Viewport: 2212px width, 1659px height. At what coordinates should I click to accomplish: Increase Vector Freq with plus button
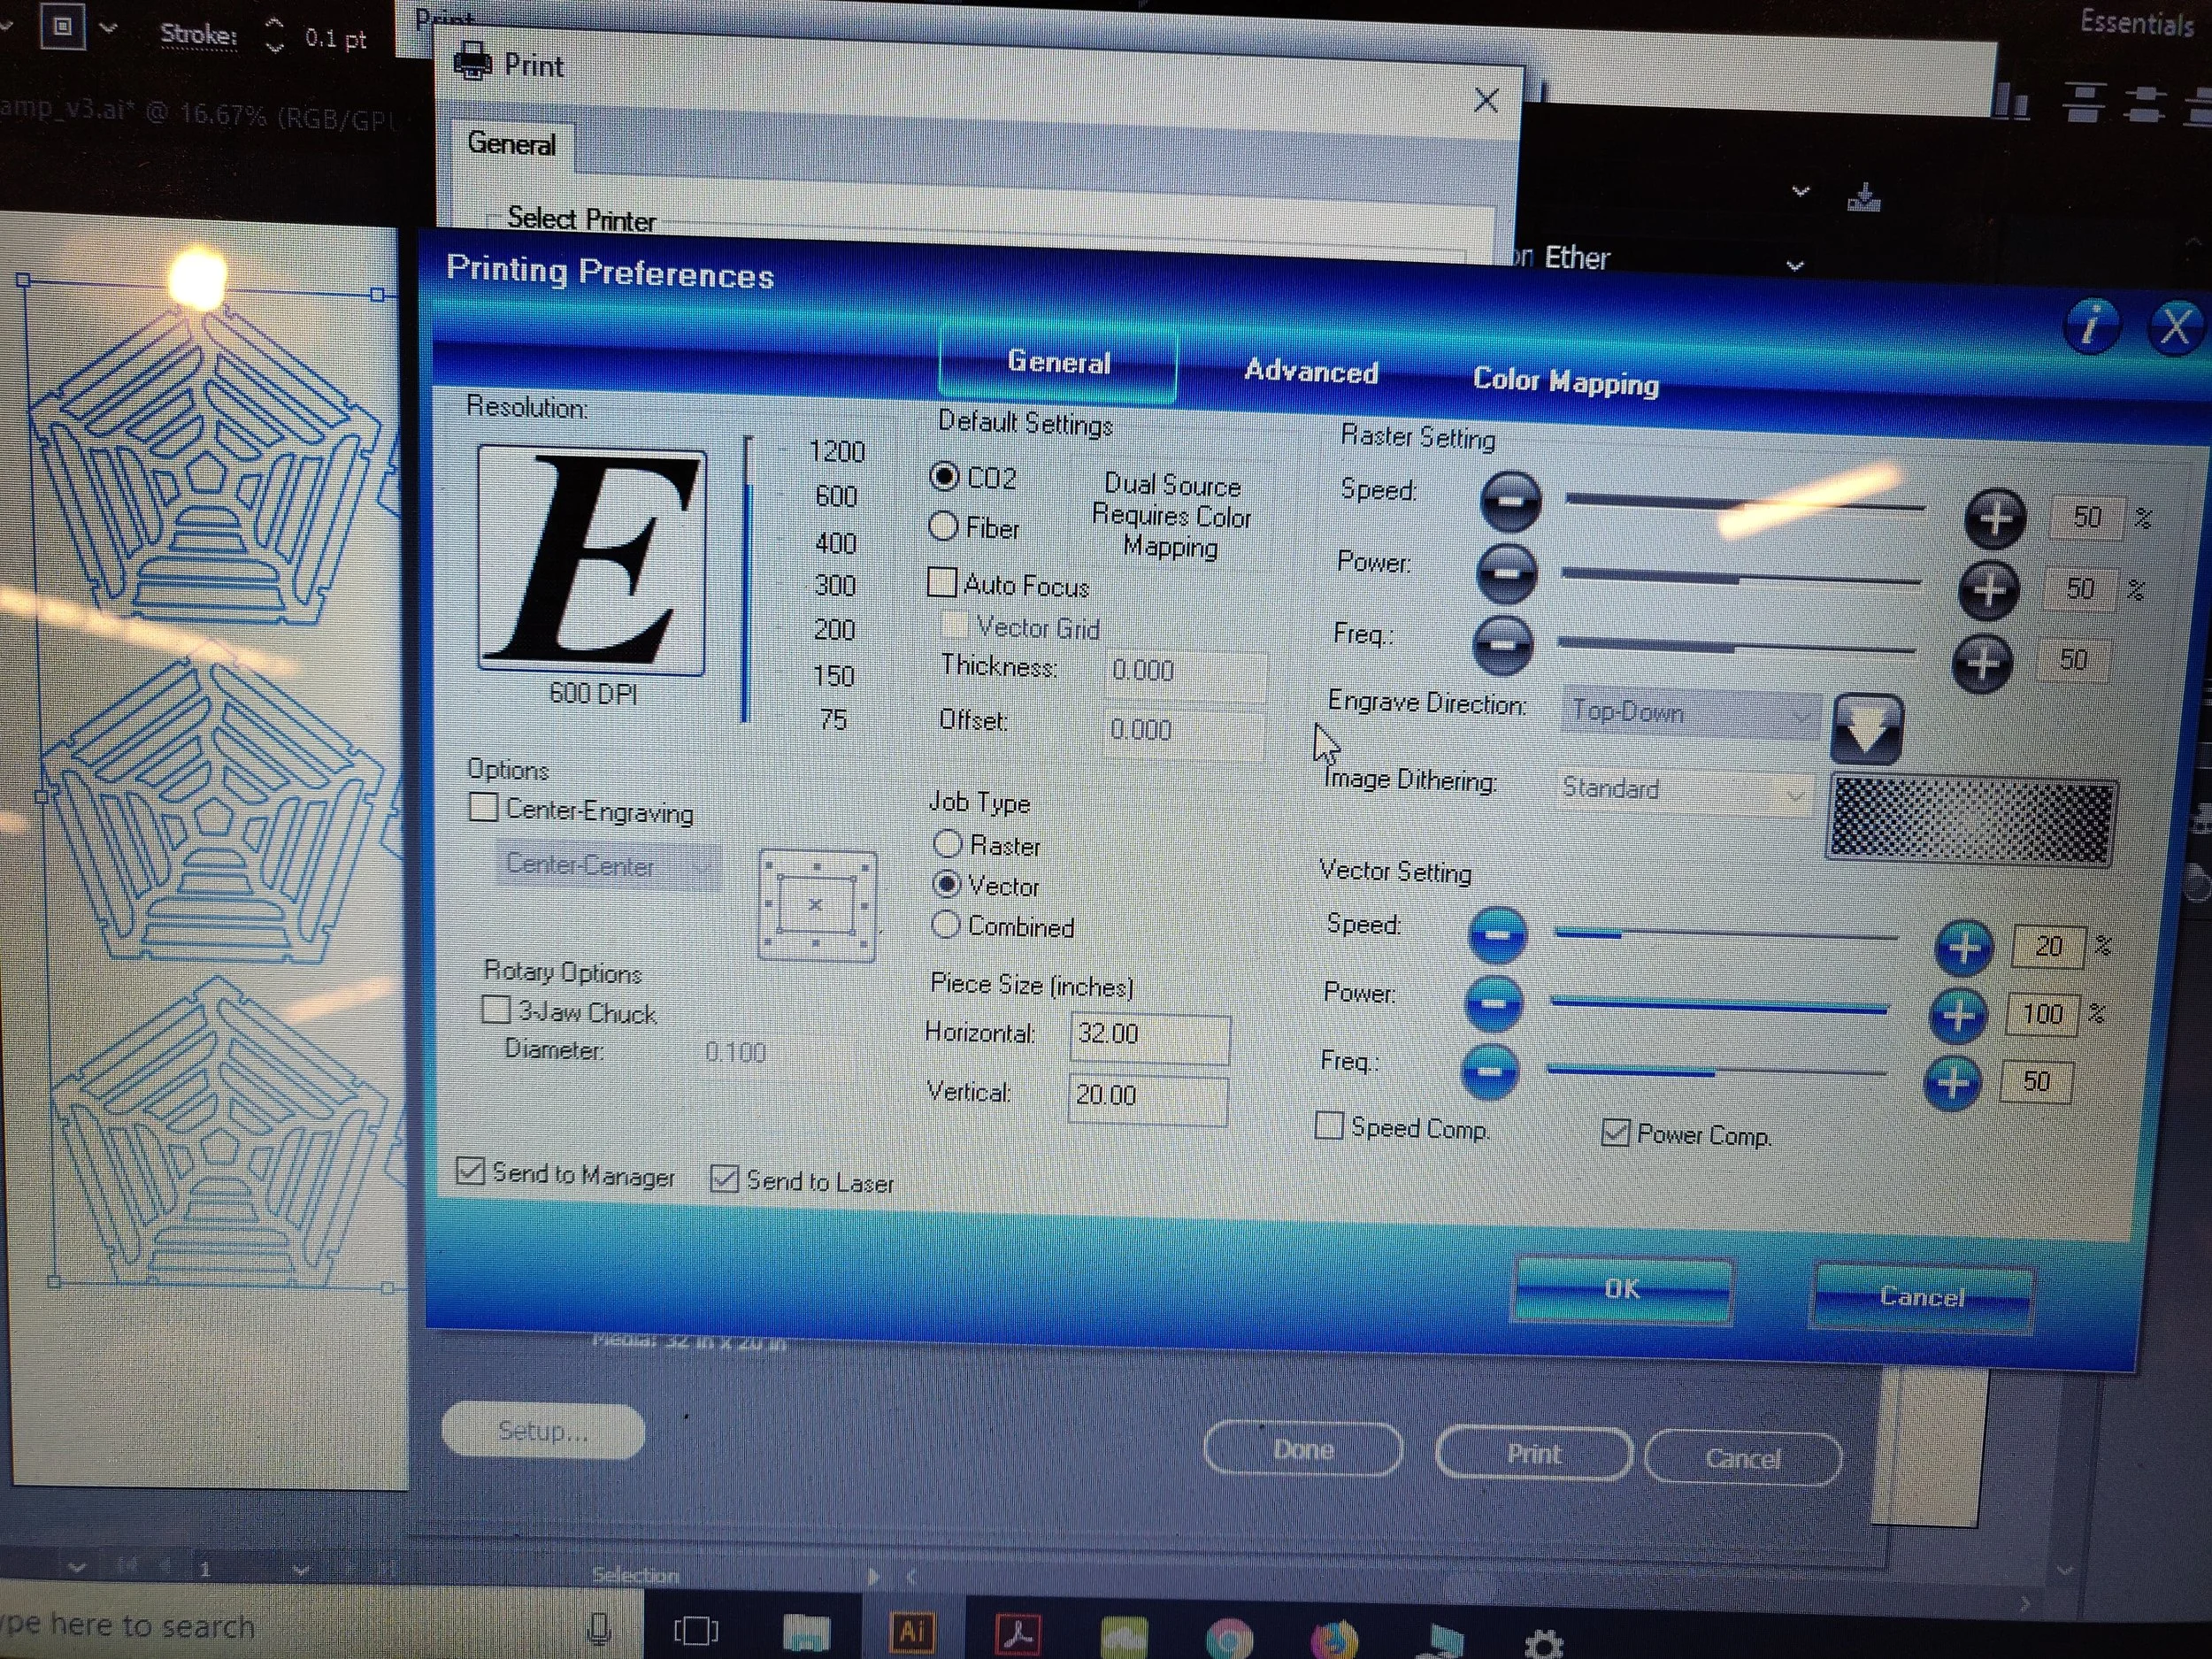(1951, 1083)
